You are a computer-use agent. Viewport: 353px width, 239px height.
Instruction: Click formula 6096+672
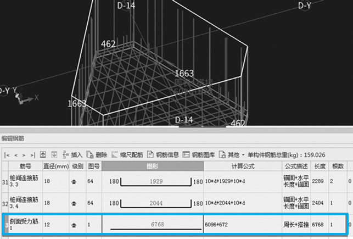[x=216, y=225]
